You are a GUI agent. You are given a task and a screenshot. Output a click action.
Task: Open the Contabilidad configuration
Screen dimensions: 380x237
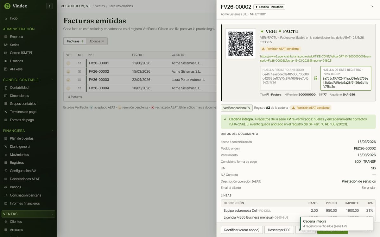(19, 88)
